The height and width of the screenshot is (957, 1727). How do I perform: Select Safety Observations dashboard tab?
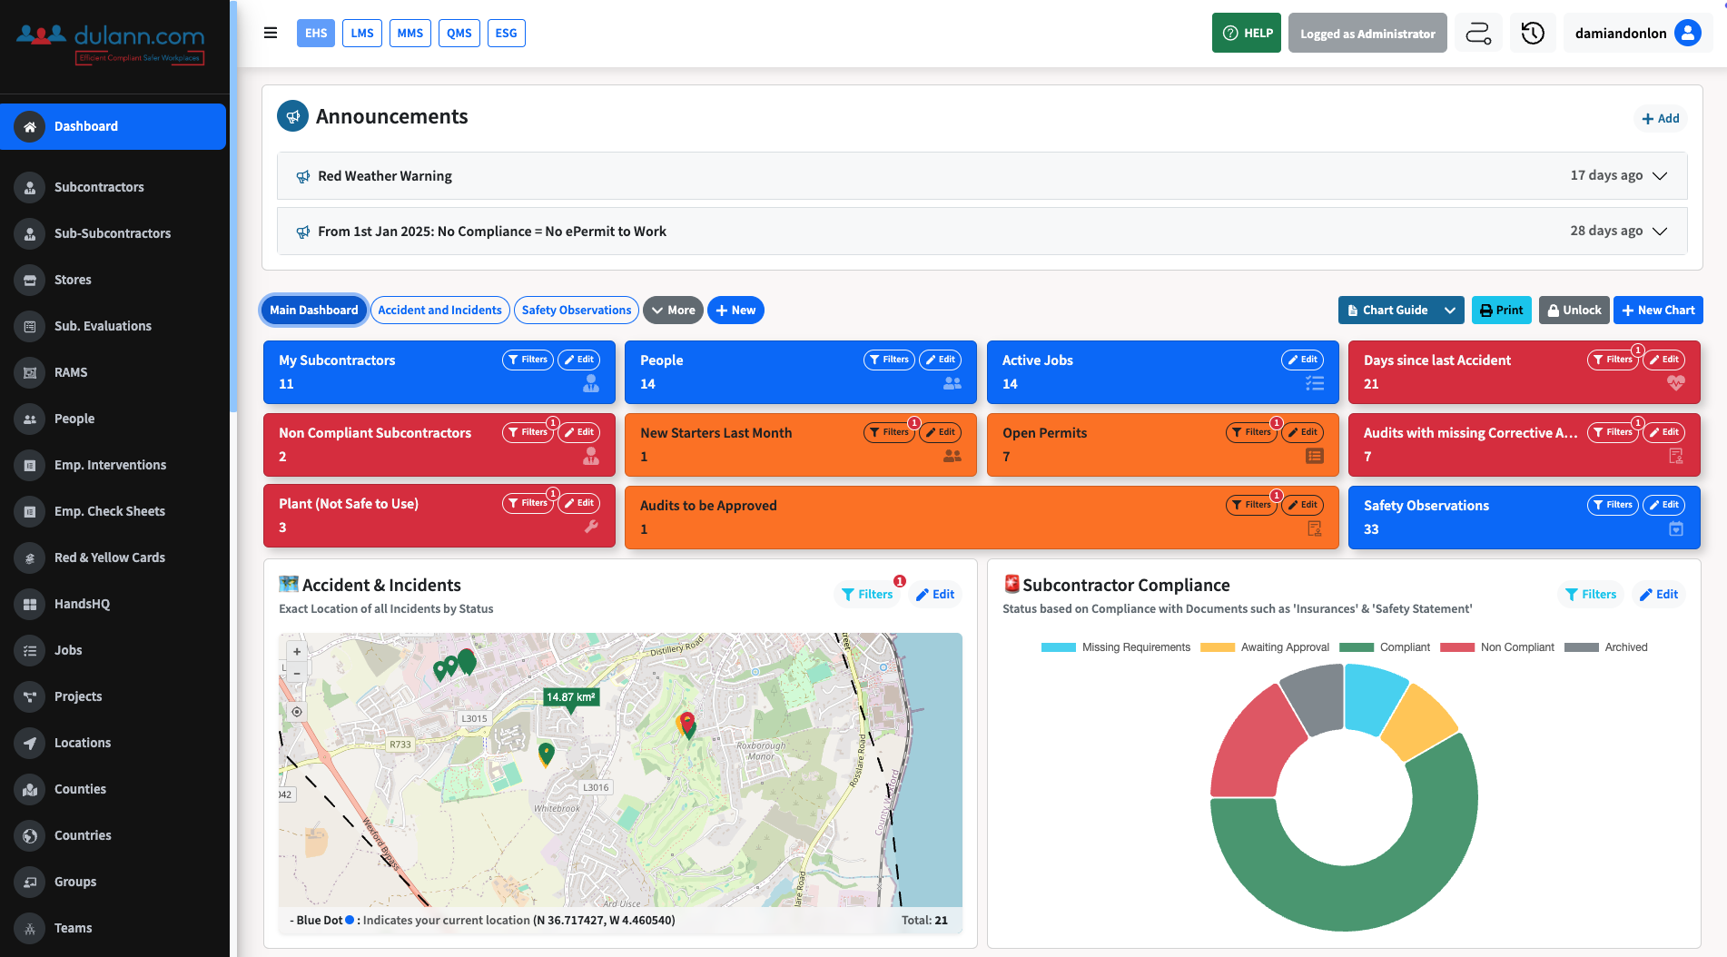coord(577,310)
